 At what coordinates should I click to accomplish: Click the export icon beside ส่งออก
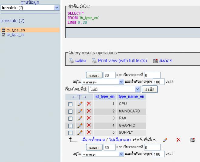[155, 61]
